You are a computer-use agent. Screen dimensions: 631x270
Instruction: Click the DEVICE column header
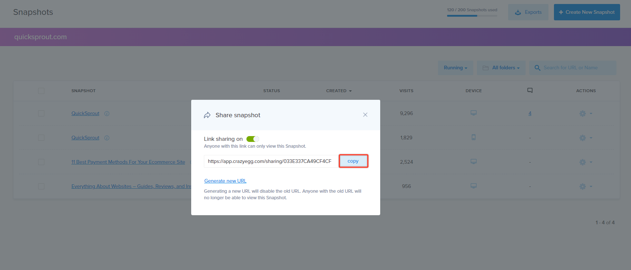point(474,91)
